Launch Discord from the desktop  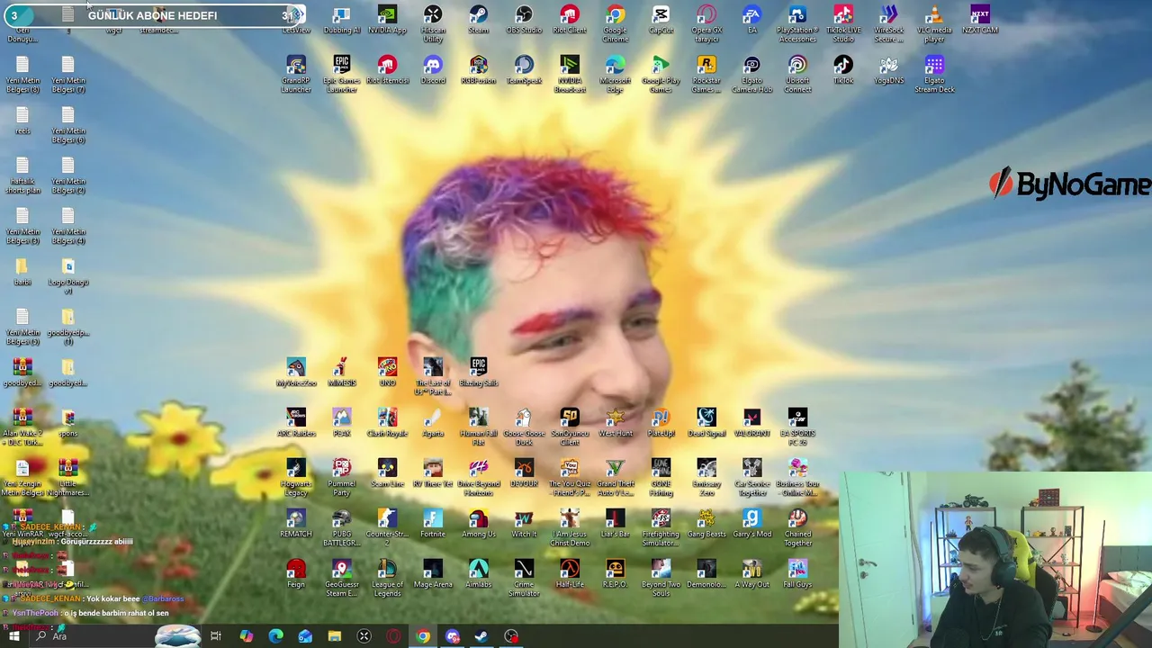pos(433,71)
